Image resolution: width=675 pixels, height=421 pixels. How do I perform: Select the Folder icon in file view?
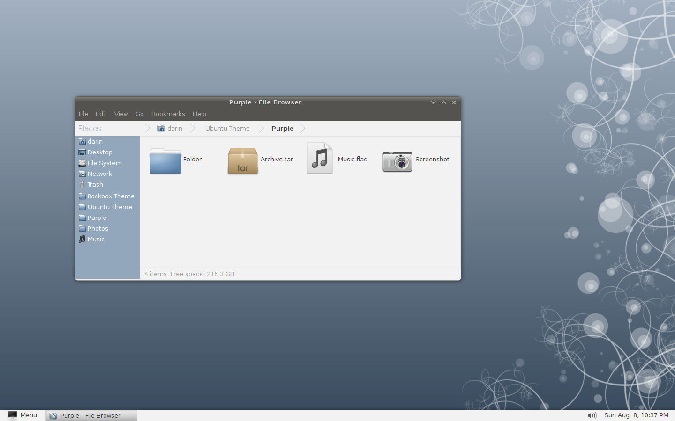tap(165, 161)
